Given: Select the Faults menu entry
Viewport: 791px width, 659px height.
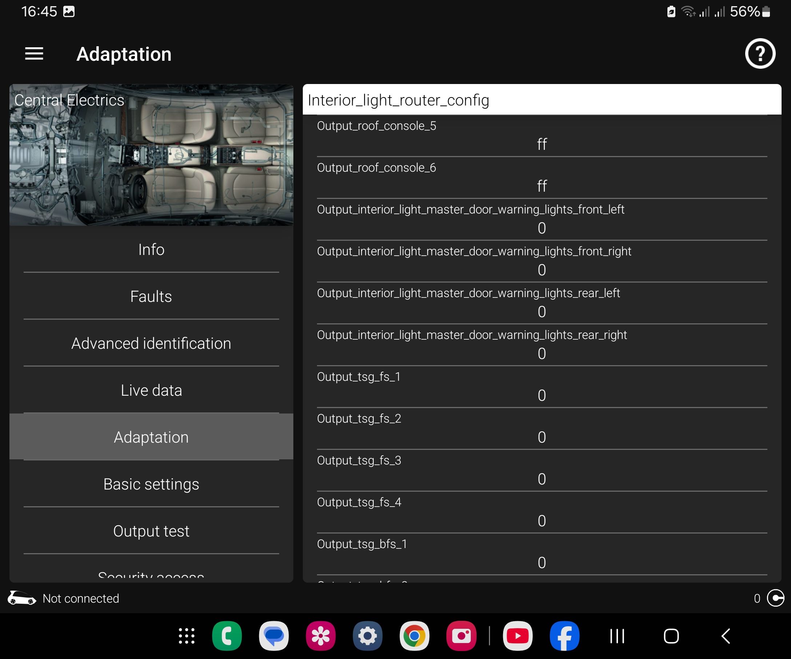Looking at the screenshot, I should click(x=151, y=296).
